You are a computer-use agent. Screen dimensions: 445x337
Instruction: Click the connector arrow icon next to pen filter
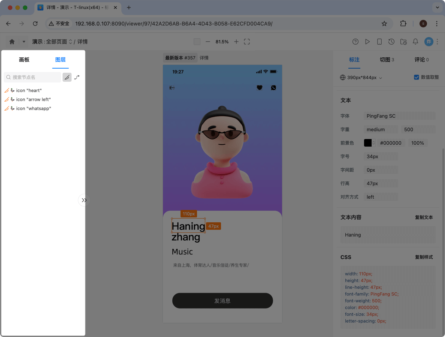[77, 77]
